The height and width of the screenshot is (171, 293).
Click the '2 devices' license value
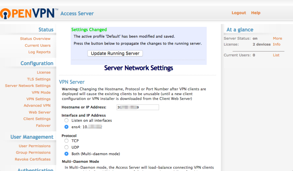tap(262, 44)
